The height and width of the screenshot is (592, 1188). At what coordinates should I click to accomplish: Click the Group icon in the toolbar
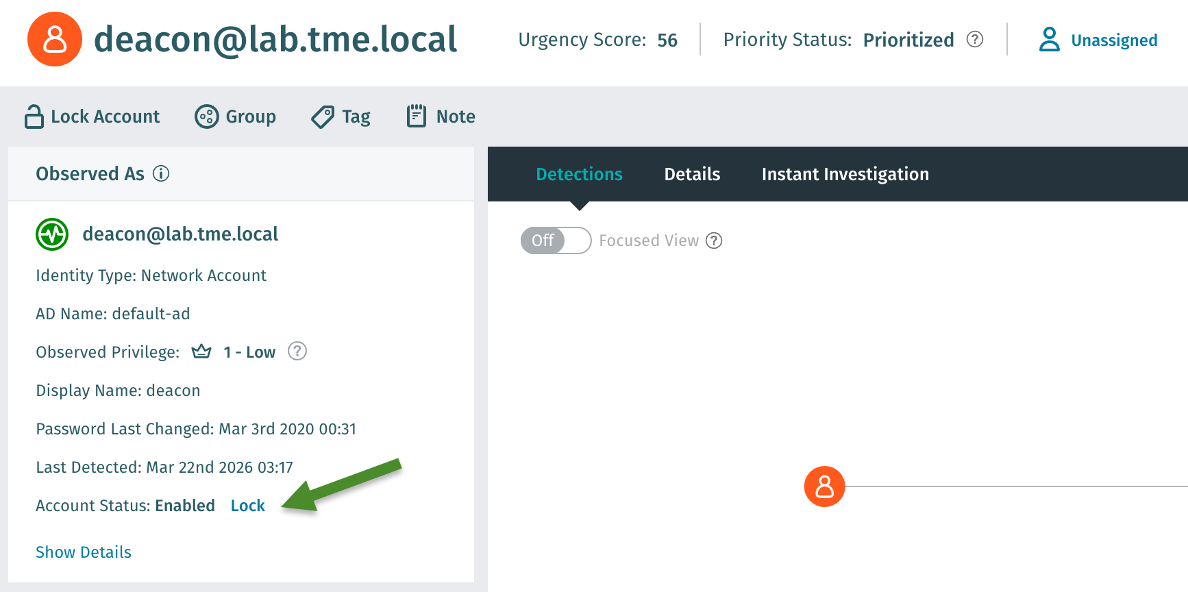coord(206,116)
